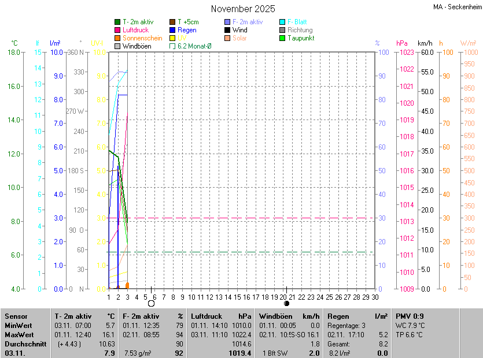Click the magenta Luftdruck legend square
The image size is (483, 358).
click(x=117, y=30)
